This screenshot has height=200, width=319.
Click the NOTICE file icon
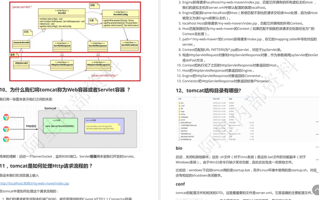coord(179,131)
